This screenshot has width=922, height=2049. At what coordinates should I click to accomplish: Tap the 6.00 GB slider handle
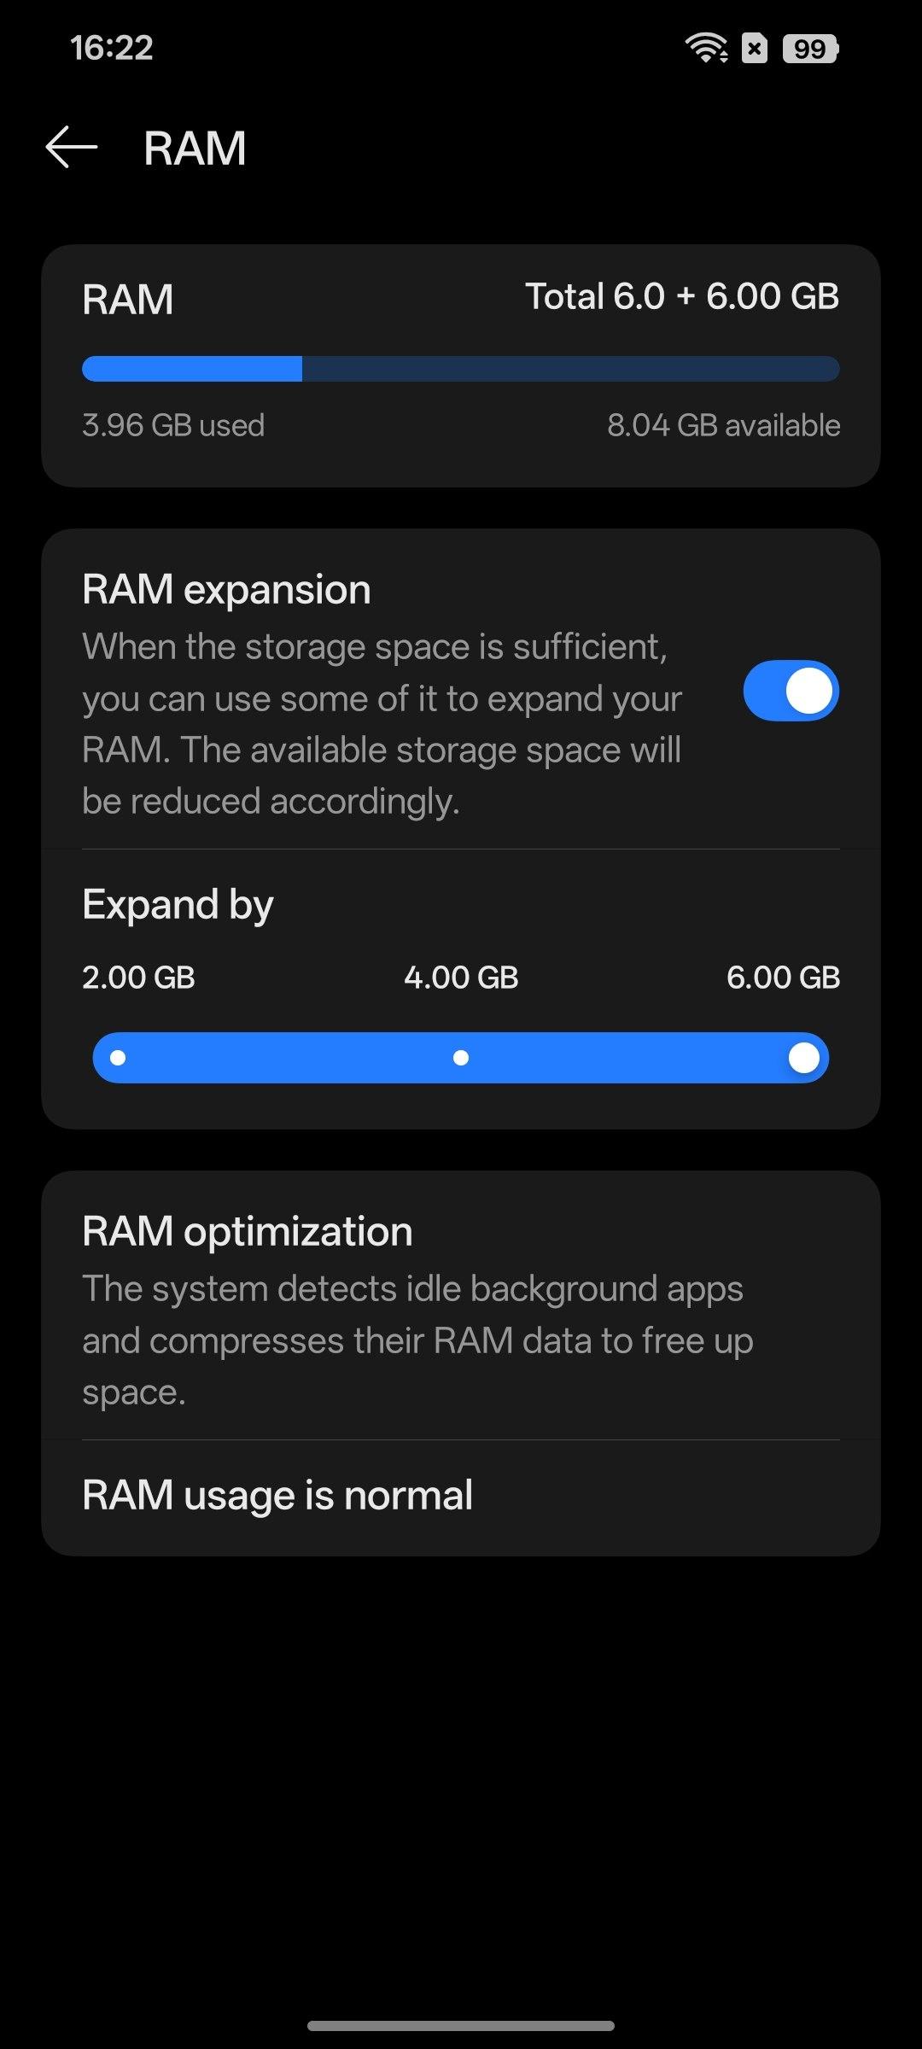click(x=803, y=1058)
